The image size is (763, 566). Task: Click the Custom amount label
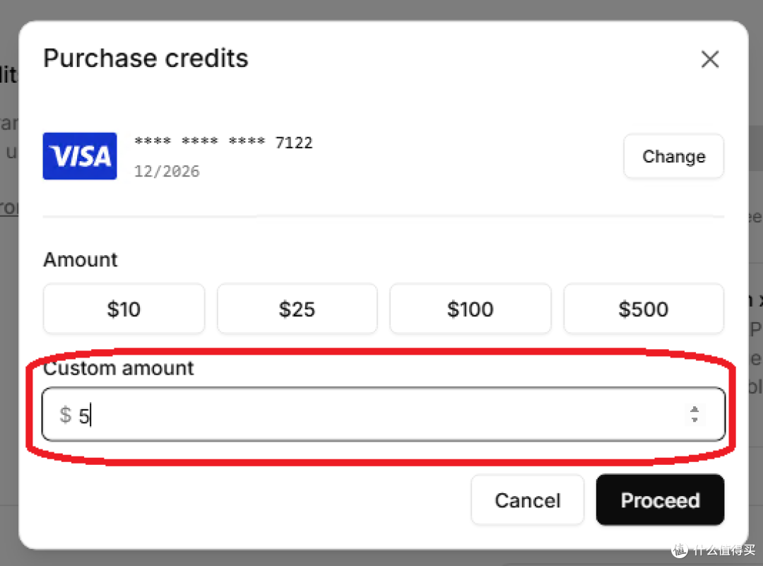[x=118, y=368]
